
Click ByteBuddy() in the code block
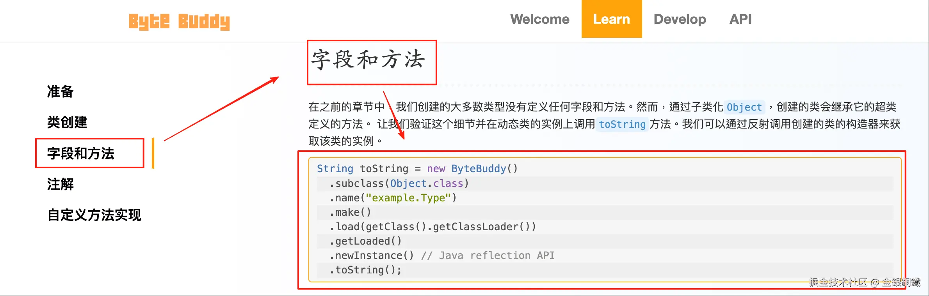[484, 169]
